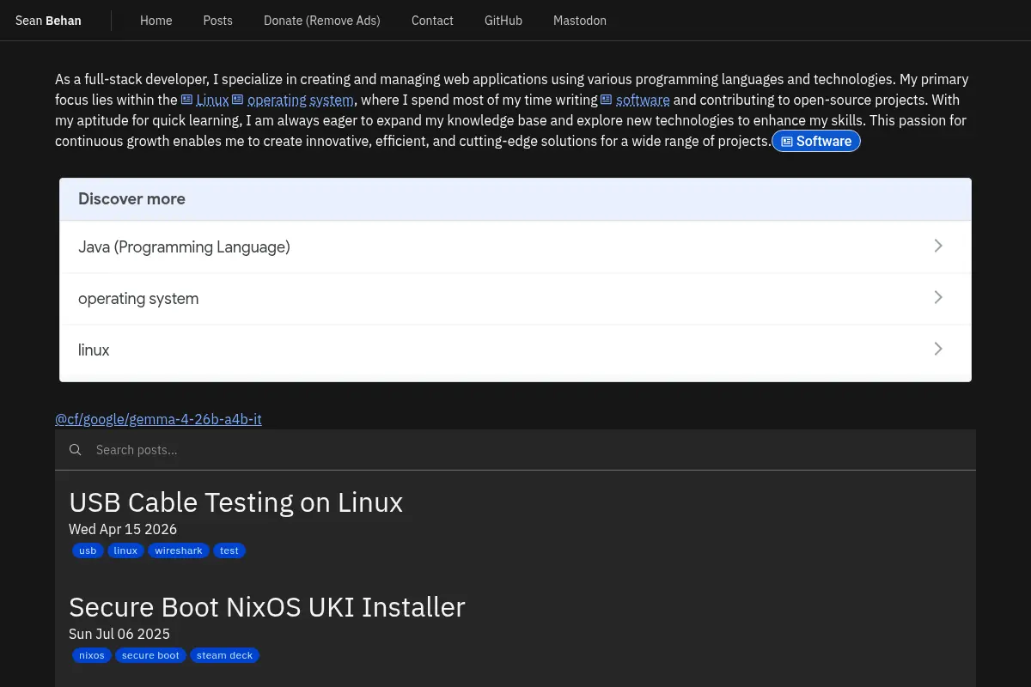Follow the Linux inline link

(x=212, y=100)
